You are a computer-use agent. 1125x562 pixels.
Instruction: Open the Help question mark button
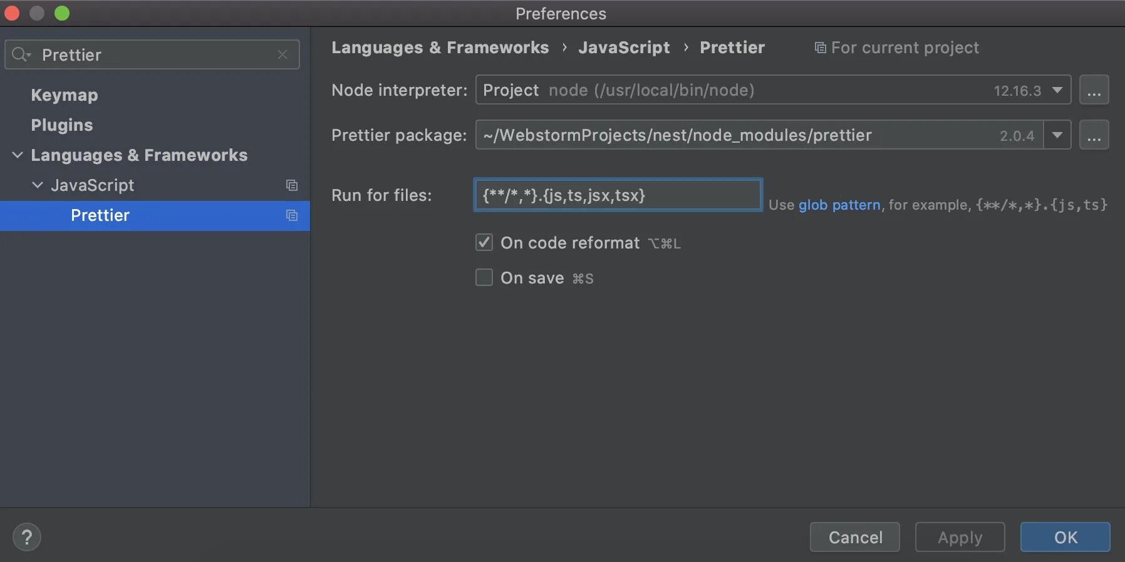tap(27, 537)
